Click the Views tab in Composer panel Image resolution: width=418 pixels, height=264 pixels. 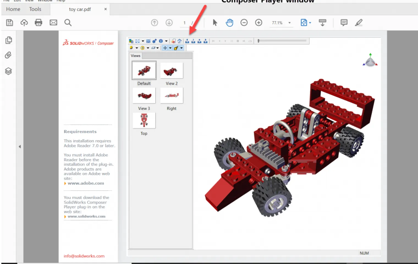click(x=136, y=56)
